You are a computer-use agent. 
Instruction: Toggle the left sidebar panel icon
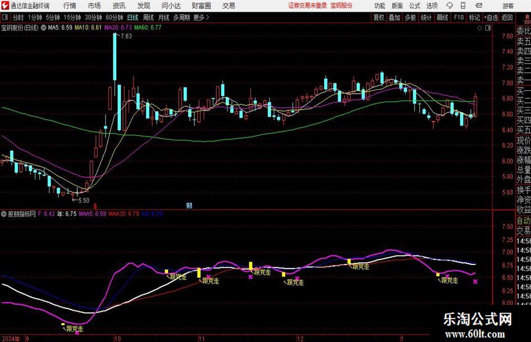[4, 17]
